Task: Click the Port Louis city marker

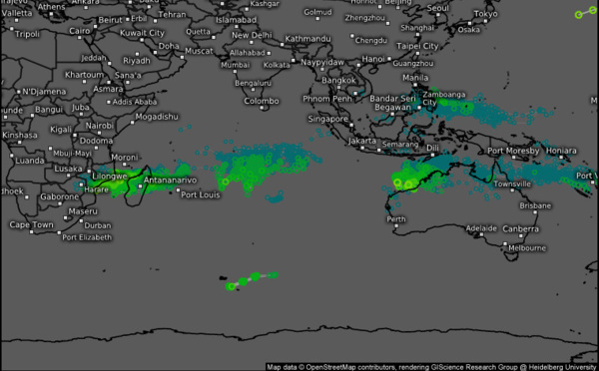Action: tap(178, 189)
